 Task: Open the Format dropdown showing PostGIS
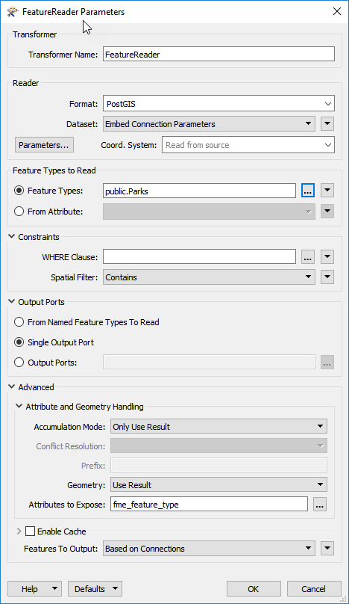coord(218,104)
